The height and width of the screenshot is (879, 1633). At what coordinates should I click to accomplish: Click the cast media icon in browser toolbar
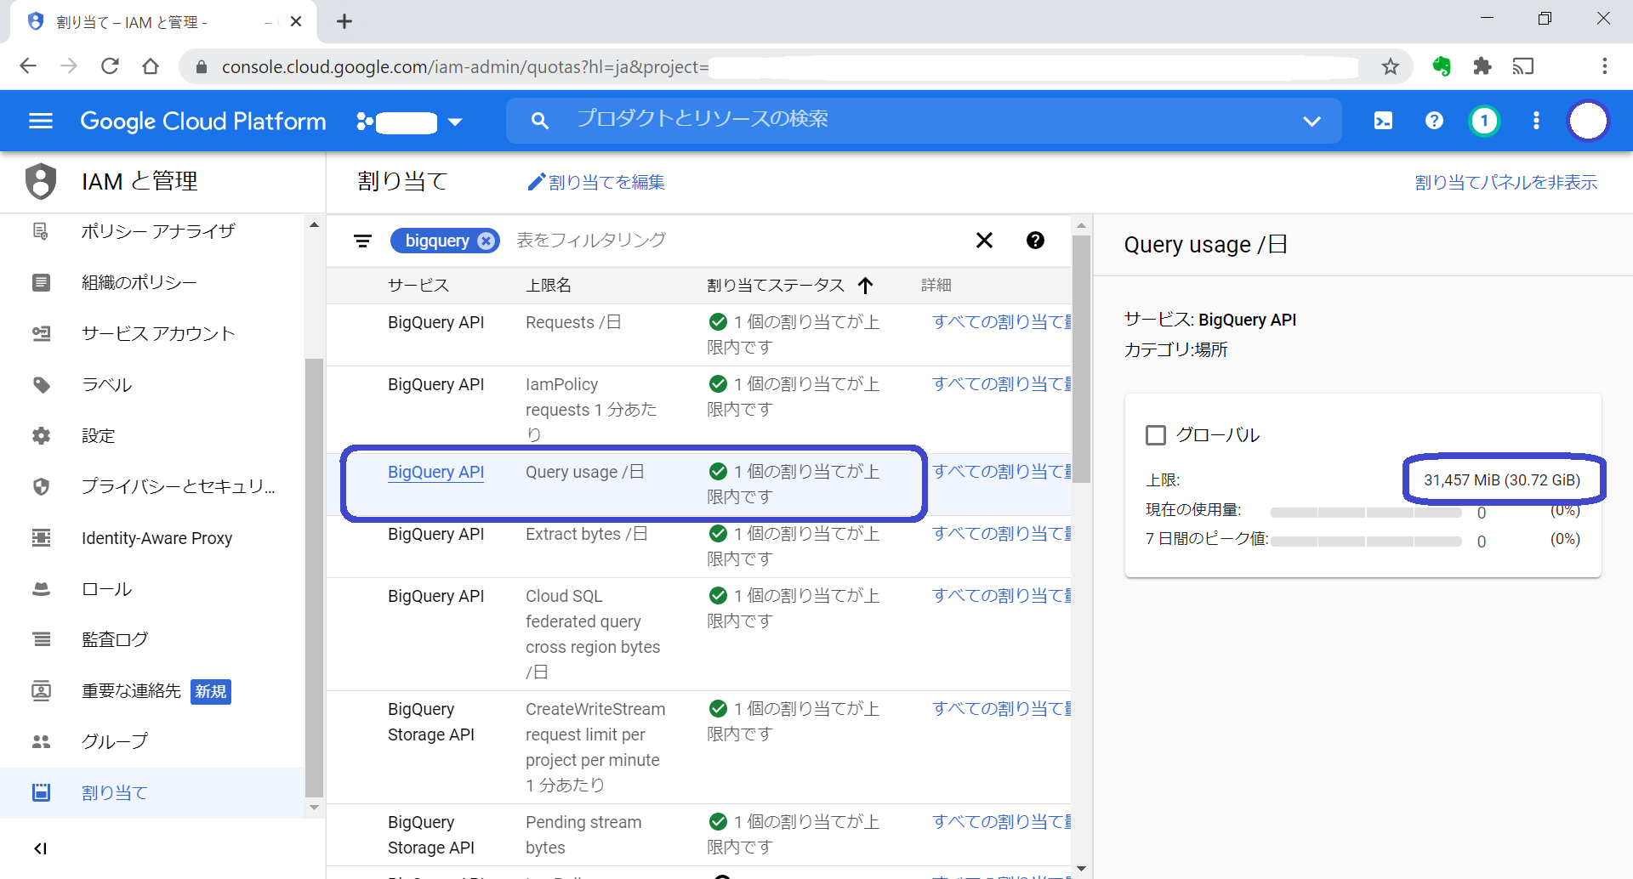click(x=1523, y=66)
